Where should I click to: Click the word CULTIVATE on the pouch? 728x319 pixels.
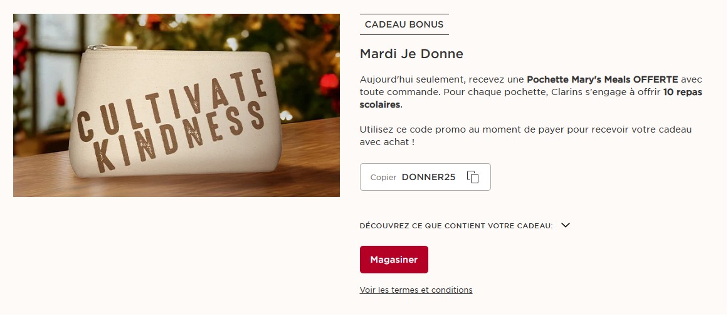point(169,103)
